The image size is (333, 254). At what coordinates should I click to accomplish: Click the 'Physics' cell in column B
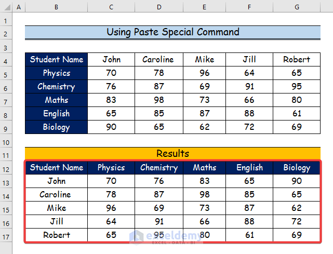[56, 73]
